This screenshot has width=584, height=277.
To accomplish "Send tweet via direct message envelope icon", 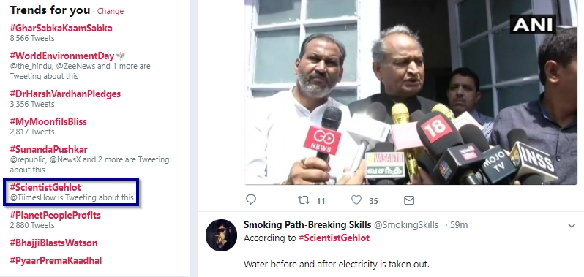I will tap(409, 200).
